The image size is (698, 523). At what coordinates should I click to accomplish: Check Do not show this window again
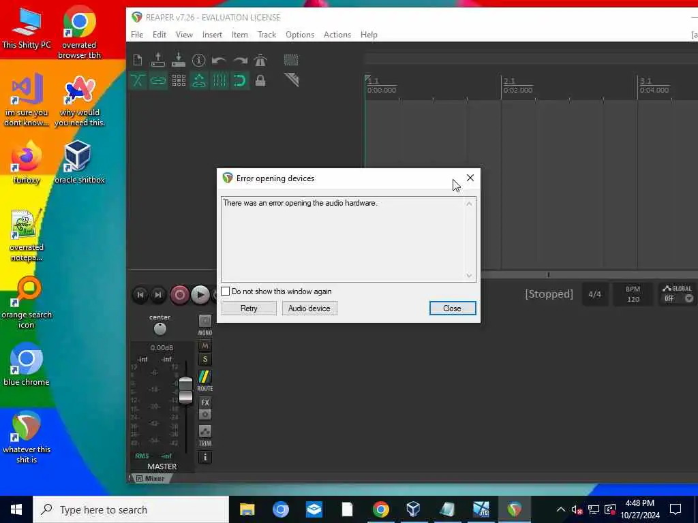[225, 291]
